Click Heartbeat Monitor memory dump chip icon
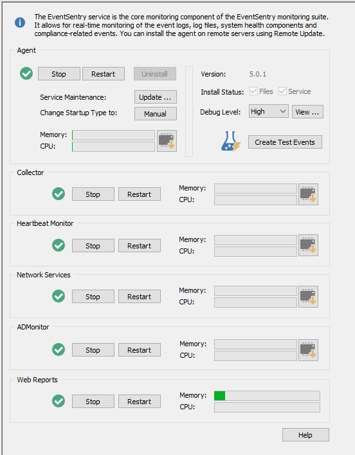Screen dimensions: 355x455 tap(308, 245)
